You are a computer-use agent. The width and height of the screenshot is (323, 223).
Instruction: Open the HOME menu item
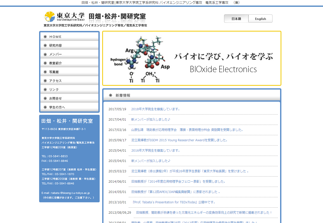click(69, 37)
